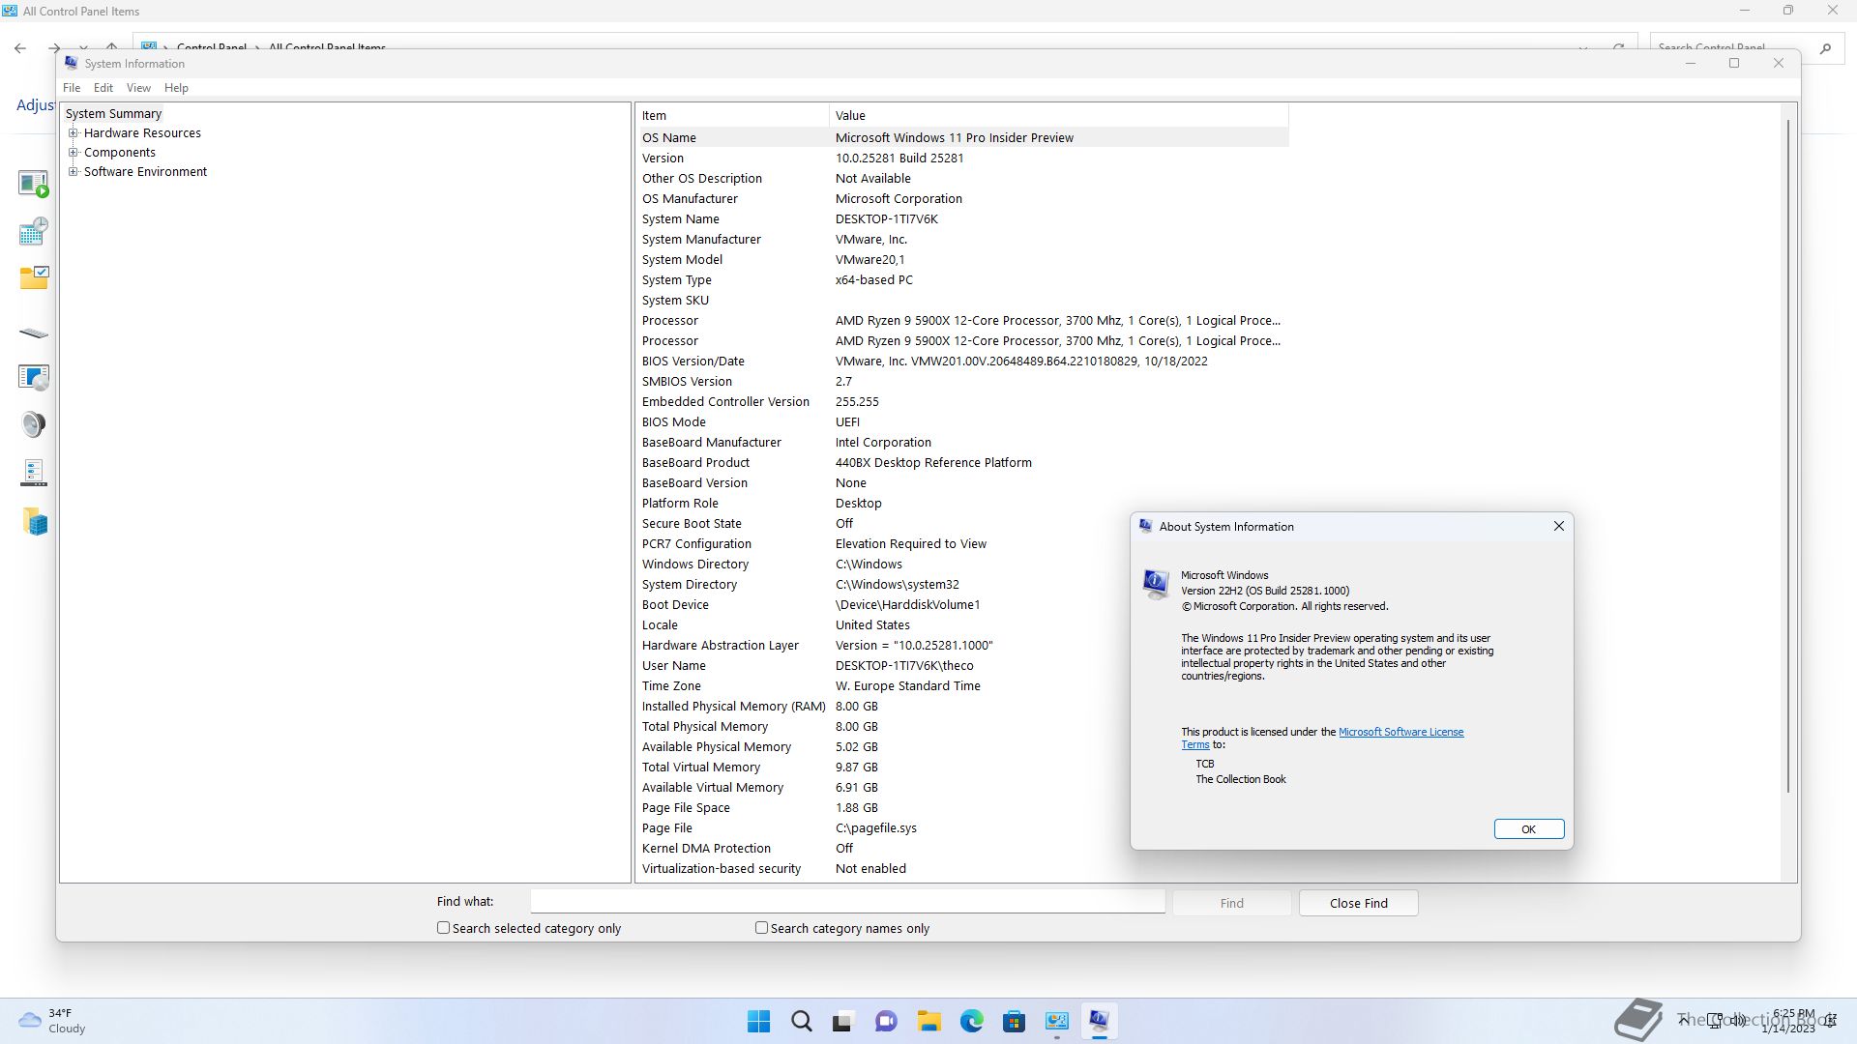Maximize the System Information window
Screen dimensions: 1857x1044
(x=1734, y=63)
